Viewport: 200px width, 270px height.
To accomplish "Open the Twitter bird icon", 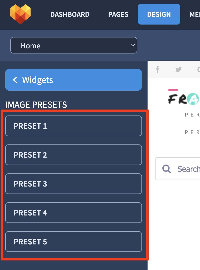I will pyautogui.click(x=178, y=70).
